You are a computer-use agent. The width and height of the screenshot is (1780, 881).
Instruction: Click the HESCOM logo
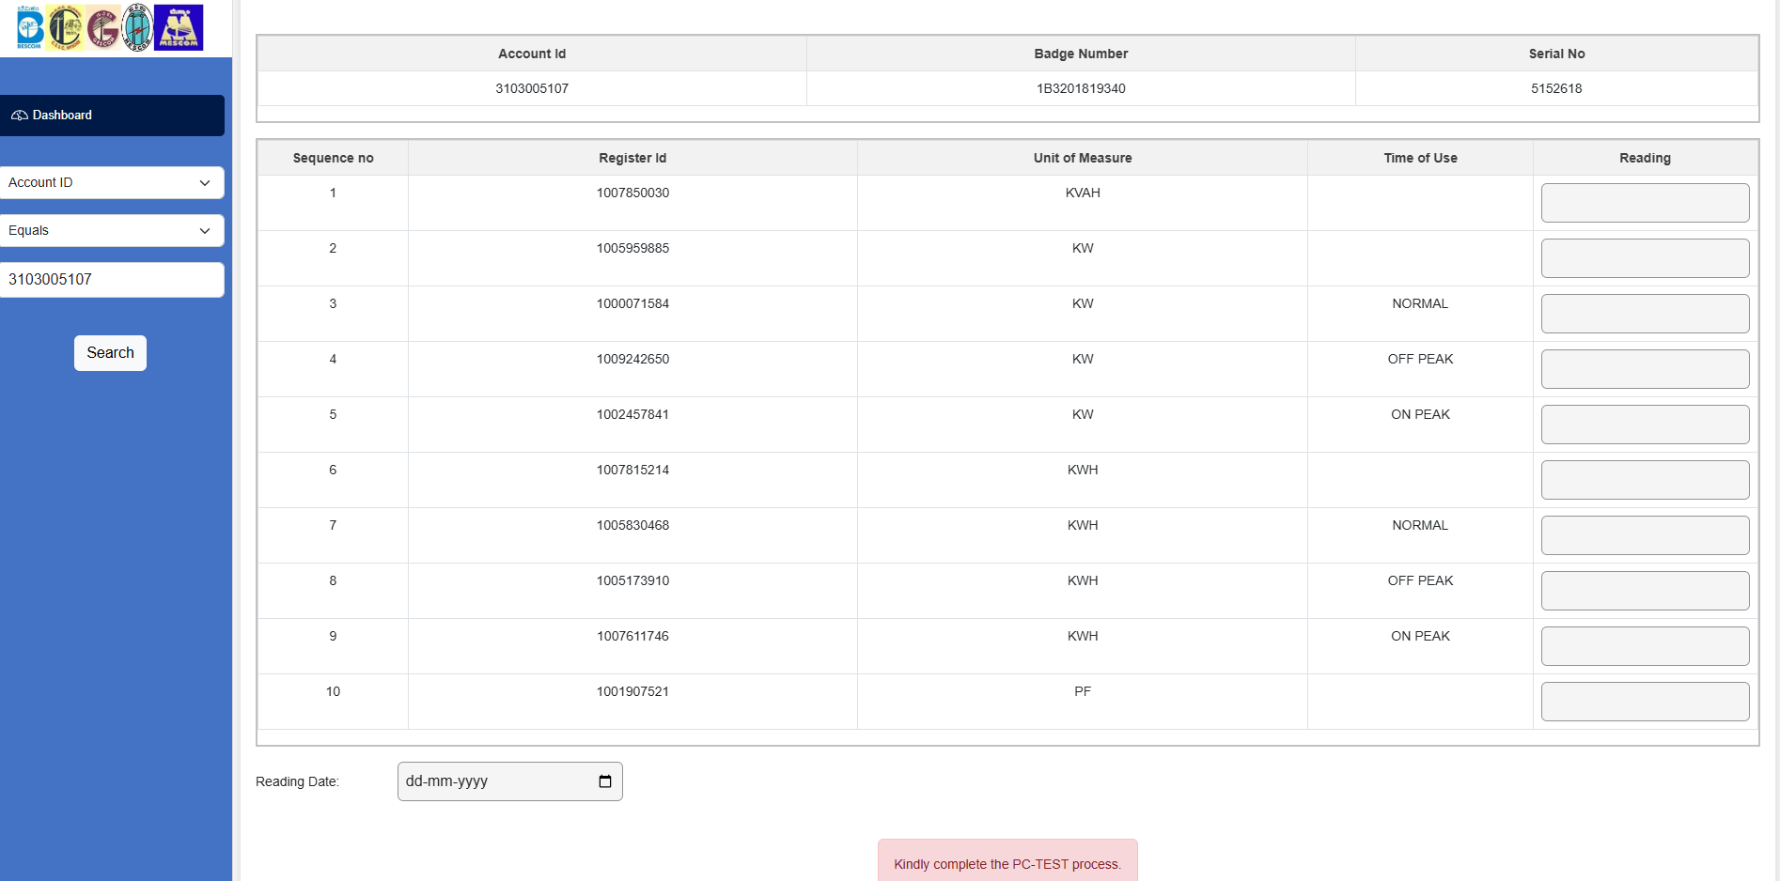click(137, 28)
